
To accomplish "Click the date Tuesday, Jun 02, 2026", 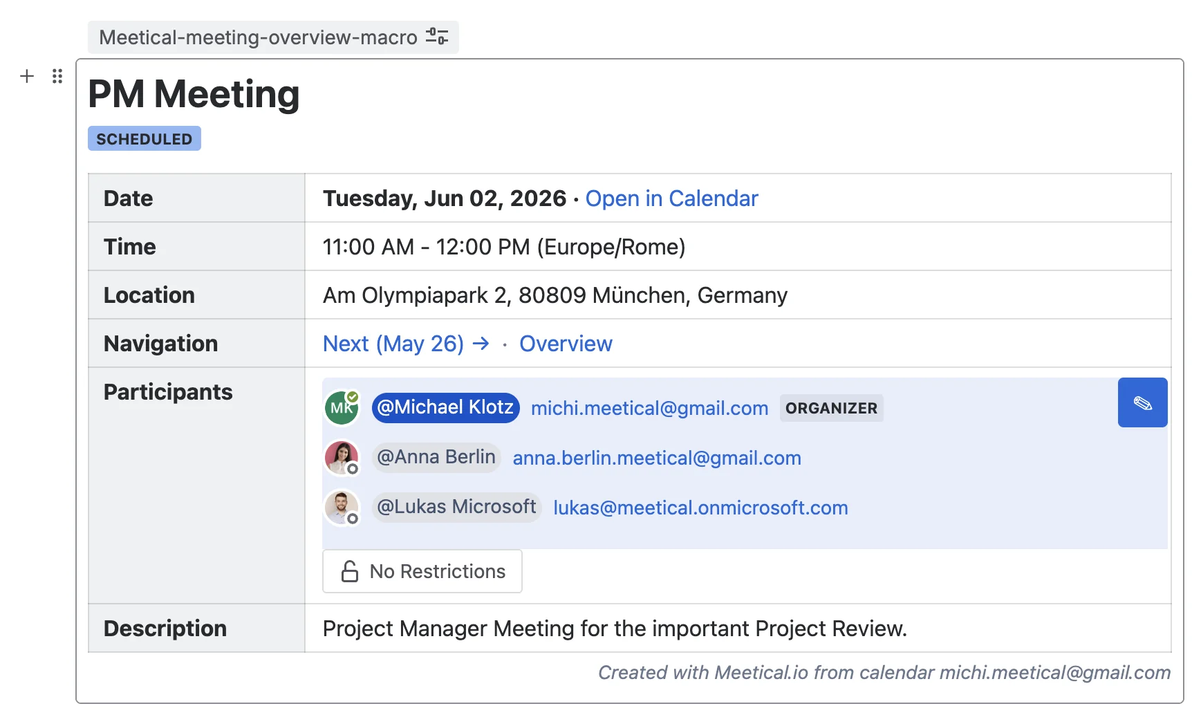I will (445, 198).
